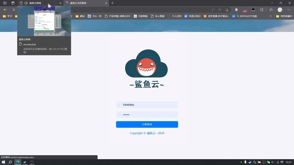Toggle the 中 input method indicator

(x=282, y=162)
